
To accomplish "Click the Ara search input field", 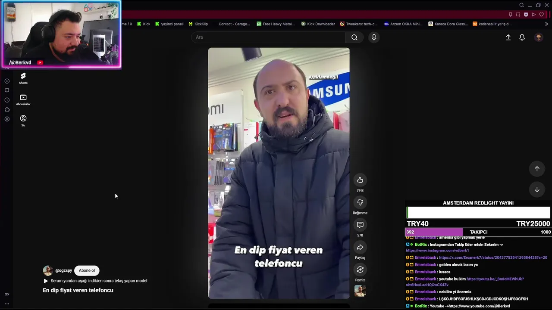I will (x=268, y=37).
